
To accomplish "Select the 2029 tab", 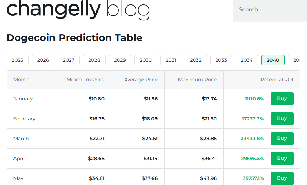I will (120, 60).
